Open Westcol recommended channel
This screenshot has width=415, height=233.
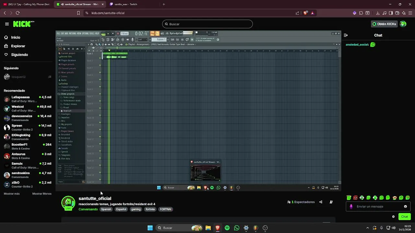click(28, 108)
